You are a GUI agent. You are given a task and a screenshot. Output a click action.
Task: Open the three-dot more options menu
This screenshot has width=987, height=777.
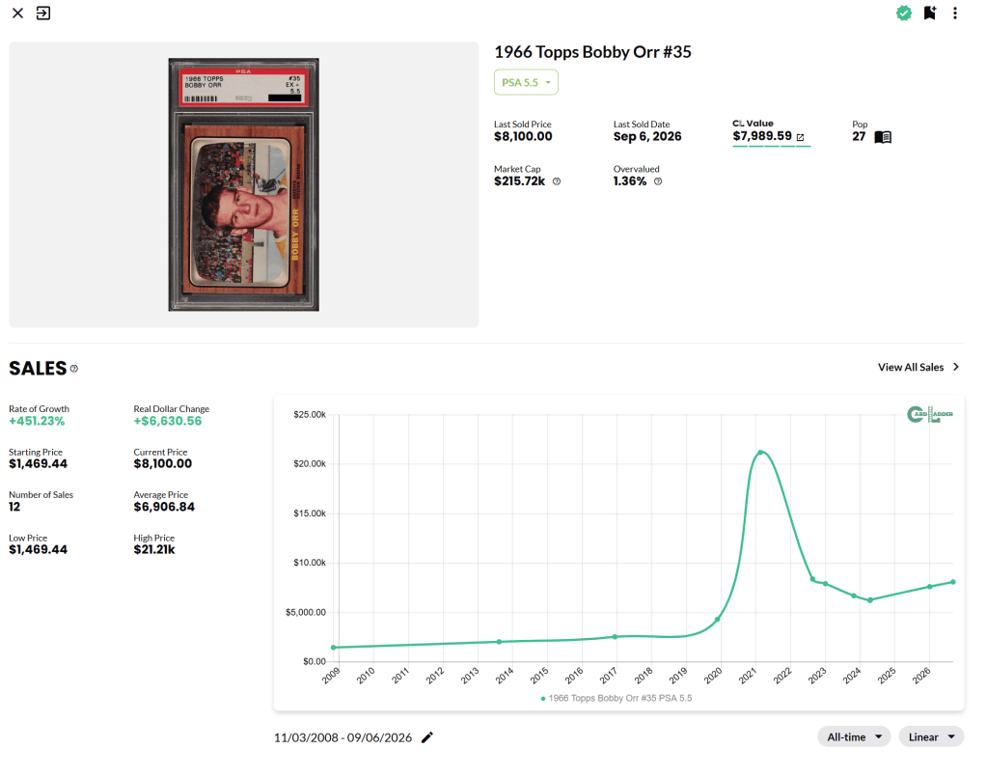point(955,14)
